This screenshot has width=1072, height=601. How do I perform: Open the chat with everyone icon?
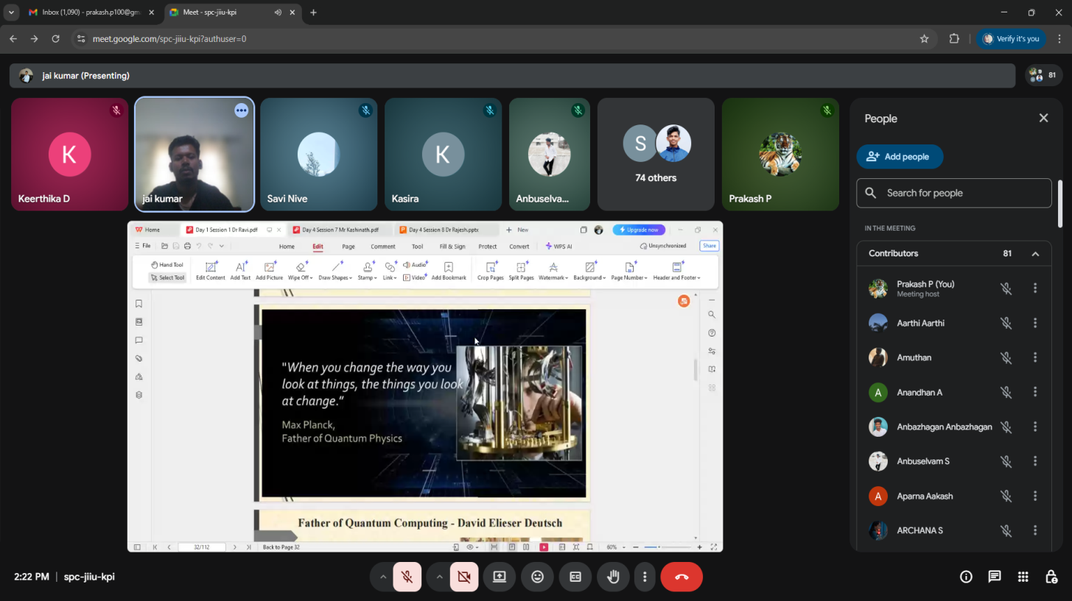point(995,577)
